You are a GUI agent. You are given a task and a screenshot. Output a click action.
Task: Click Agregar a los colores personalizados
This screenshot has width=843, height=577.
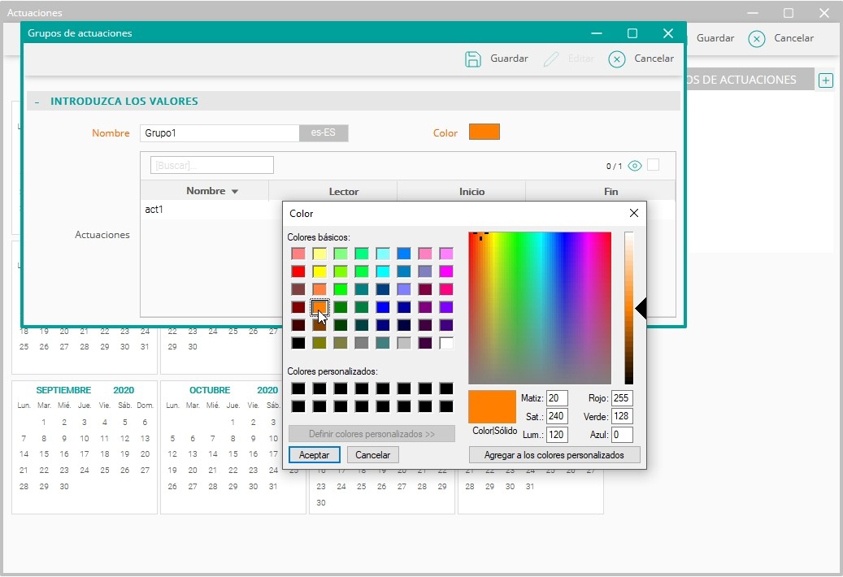coord(554,455)
